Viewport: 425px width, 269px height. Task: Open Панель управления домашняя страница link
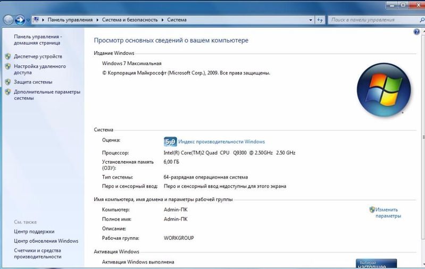pyautogui.click(x=38, y=39)
